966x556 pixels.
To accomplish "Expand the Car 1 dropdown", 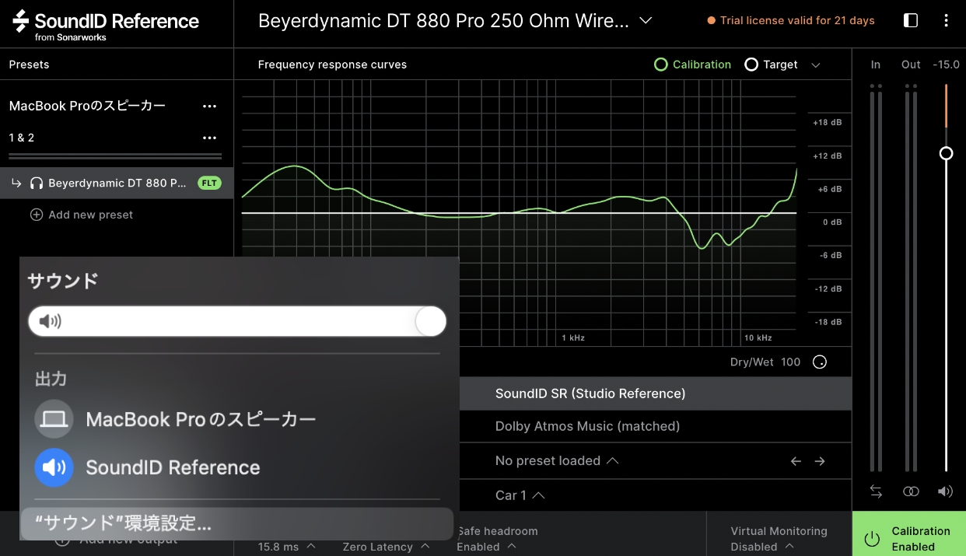I will click(520, 495).
